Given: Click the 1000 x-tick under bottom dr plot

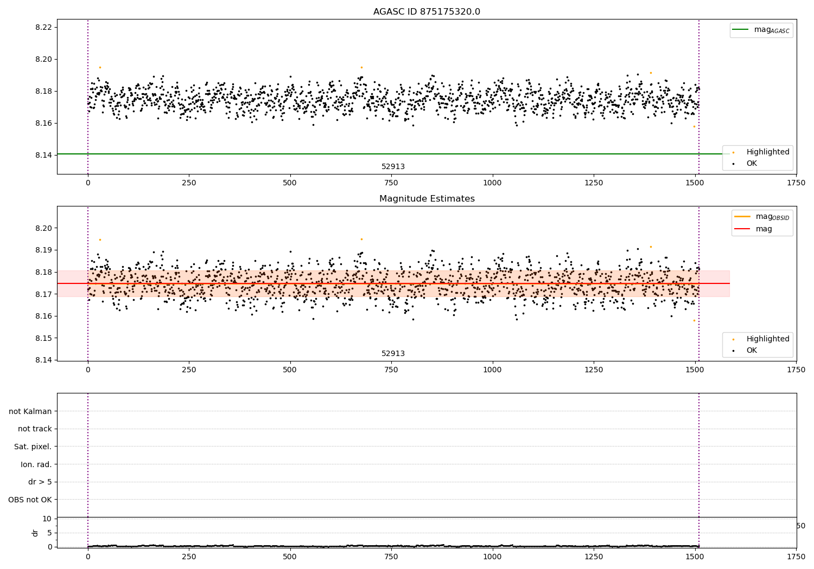Looking at the screenshot, I should (493, 557).
